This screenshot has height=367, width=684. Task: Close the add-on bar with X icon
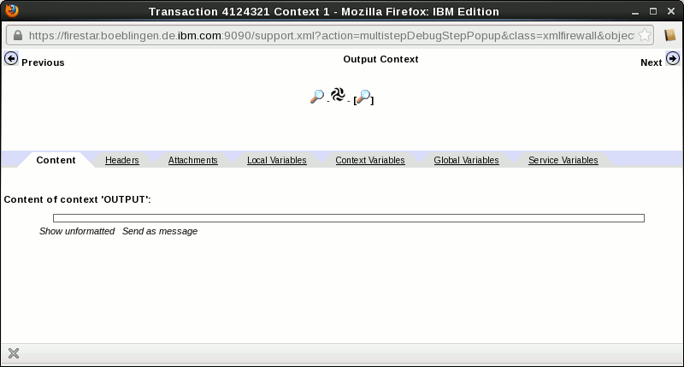coord(13,353)
